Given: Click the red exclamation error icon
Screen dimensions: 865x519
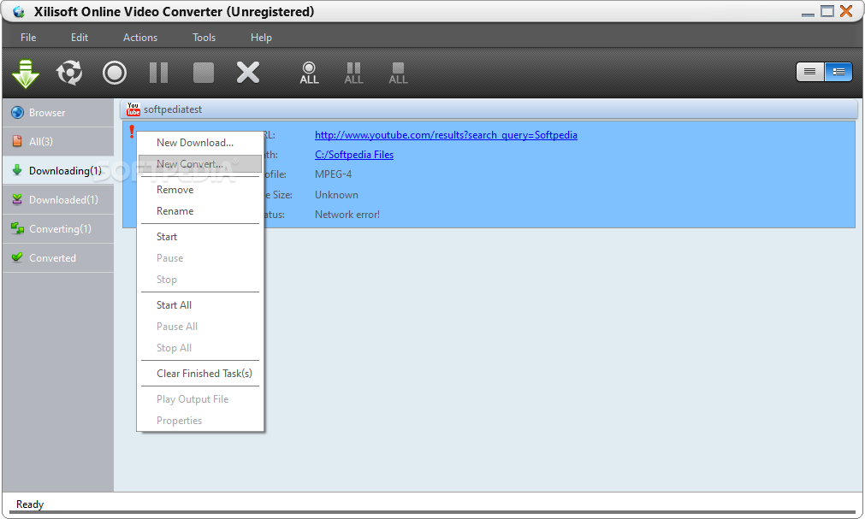Looking at the screenshot, I should [131, 132].
